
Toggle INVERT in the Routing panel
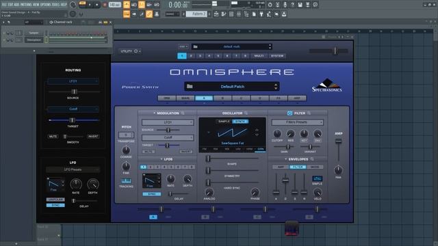[93, 137]
